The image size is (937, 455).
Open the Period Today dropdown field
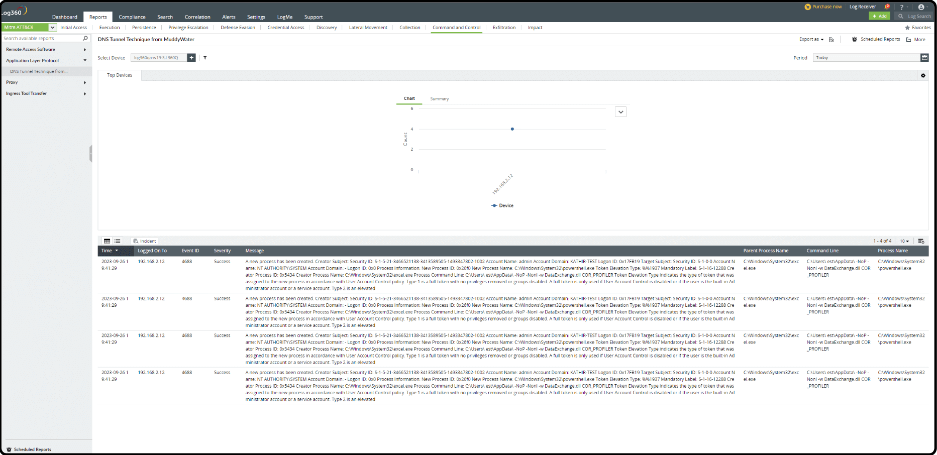coord(867,58)
